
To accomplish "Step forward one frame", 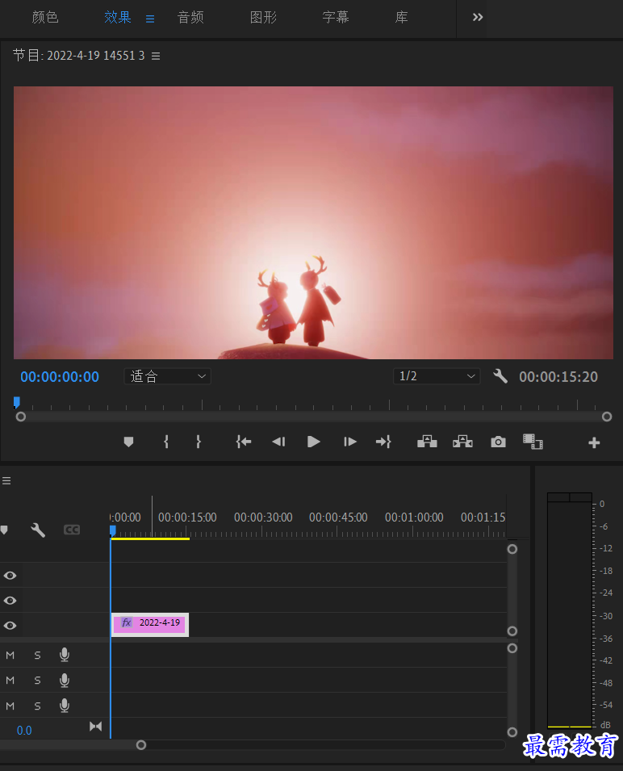I will [349, 442].
